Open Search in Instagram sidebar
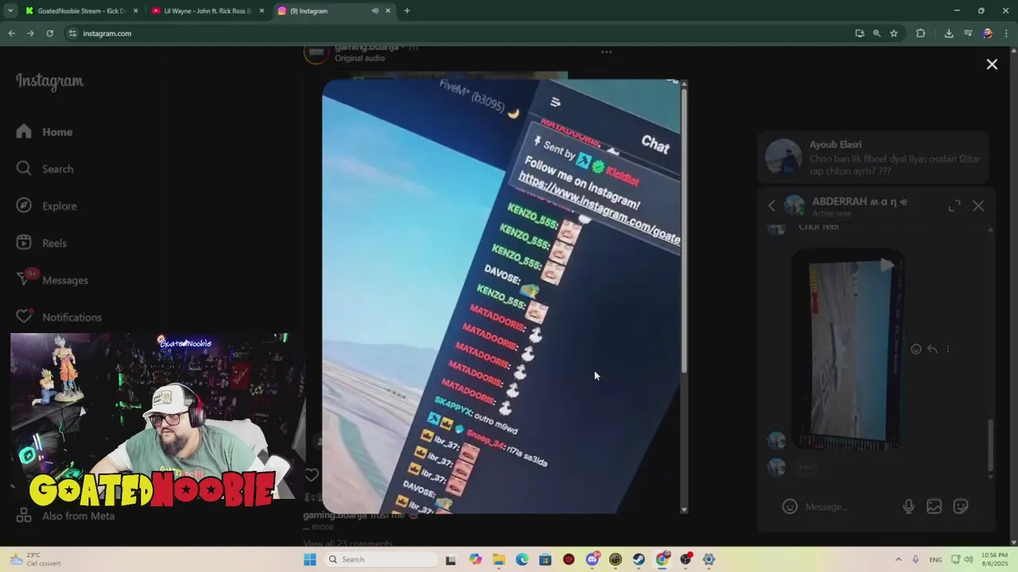The height and width of the screenshot is (572, 1018). click(45, 168)
